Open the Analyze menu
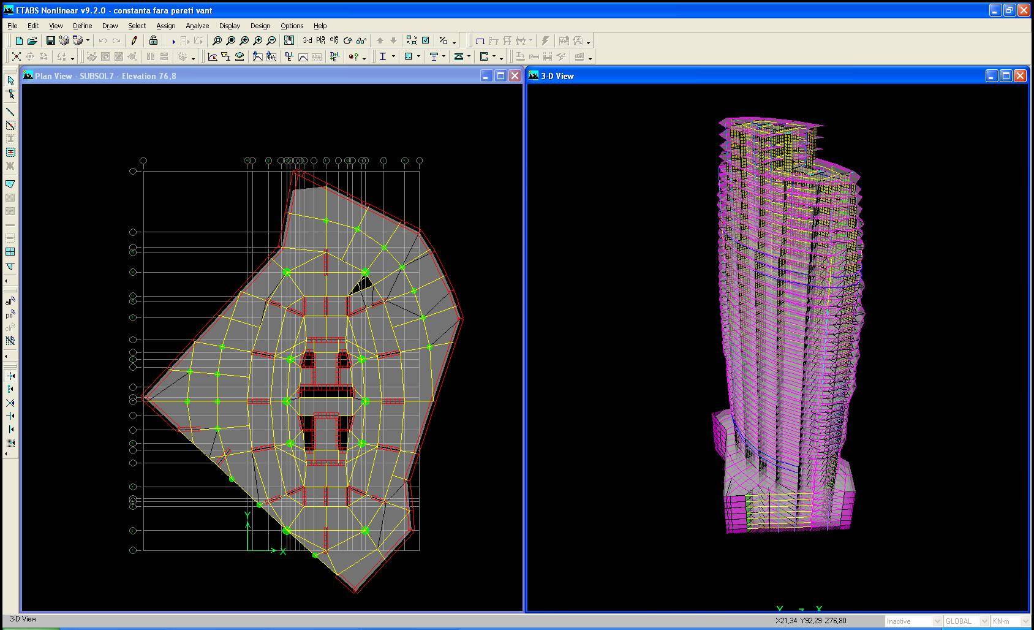 pos(197,26)
